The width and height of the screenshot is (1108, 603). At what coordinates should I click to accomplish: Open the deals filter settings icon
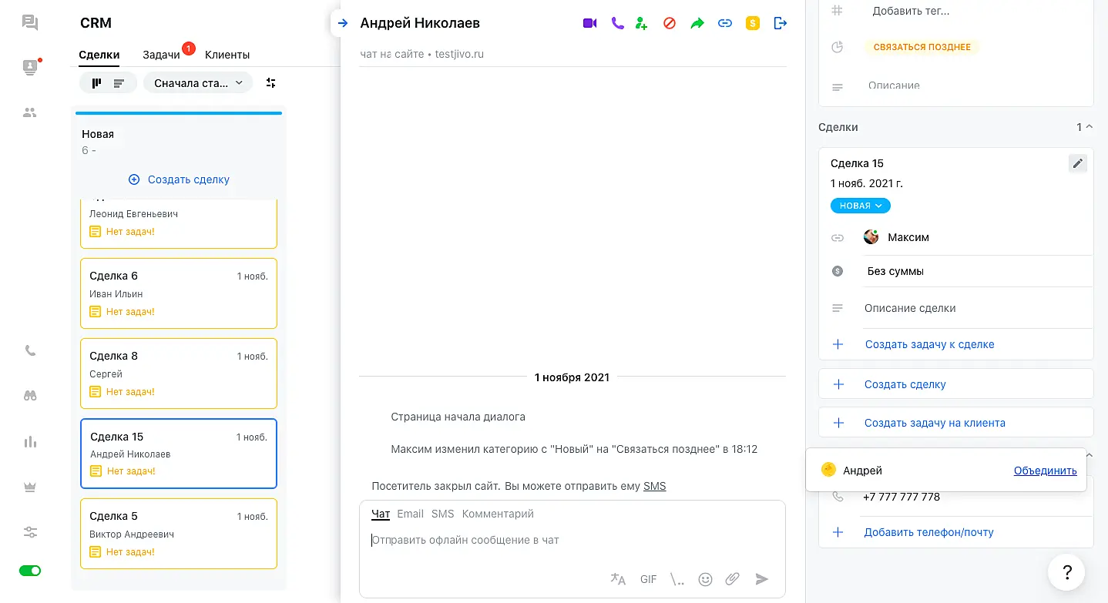(x=270, y=82)
